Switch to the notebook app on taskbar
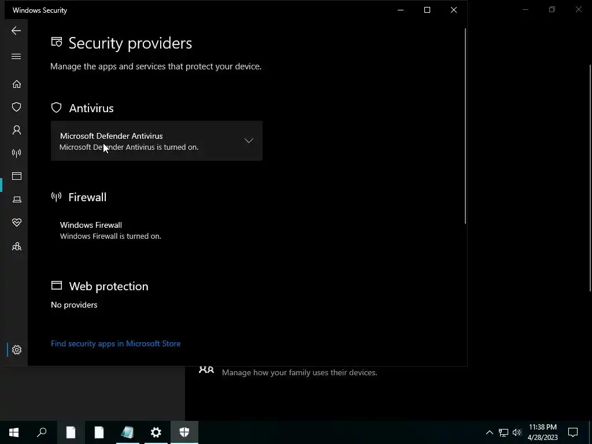This screenshot has width=592, height=444. [128, 432]
